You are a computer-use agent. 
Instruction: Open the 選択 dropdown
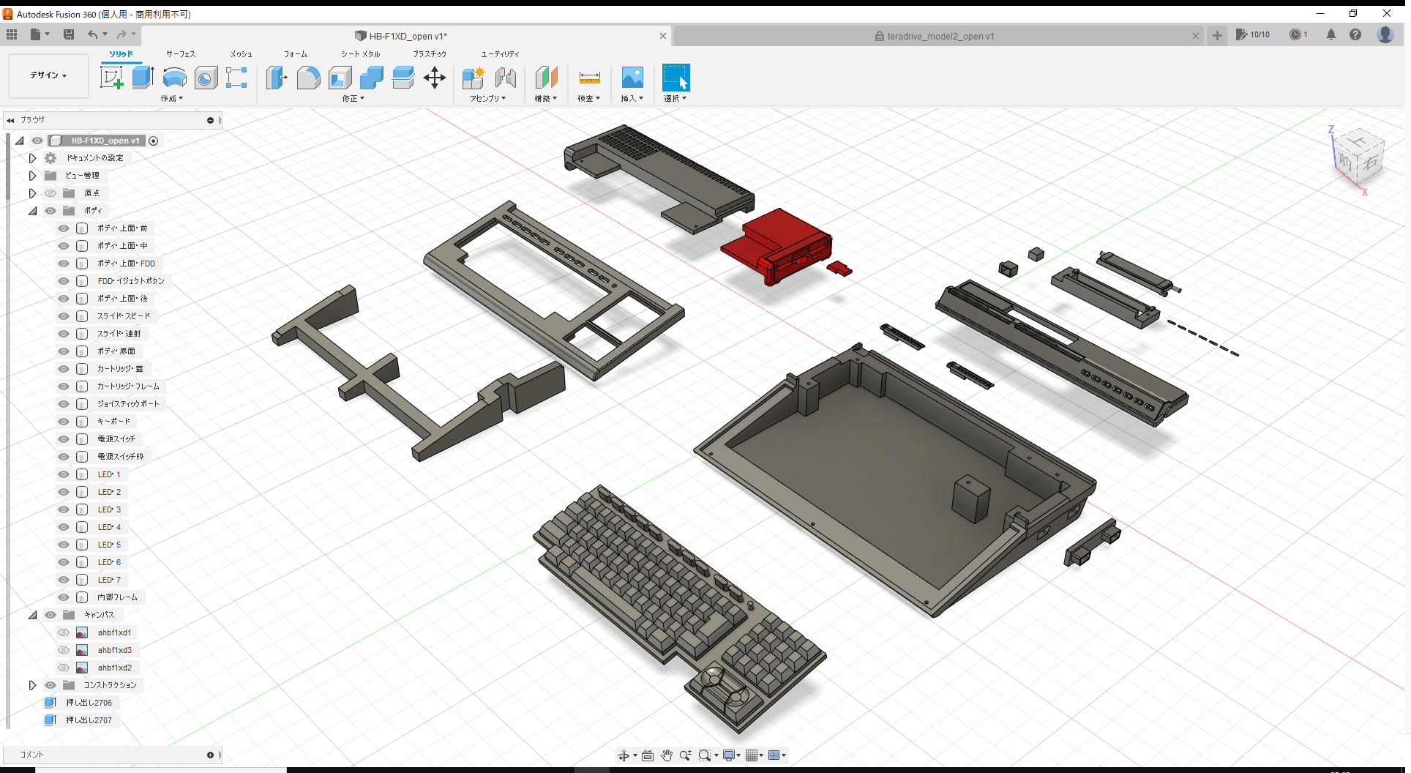675,98
